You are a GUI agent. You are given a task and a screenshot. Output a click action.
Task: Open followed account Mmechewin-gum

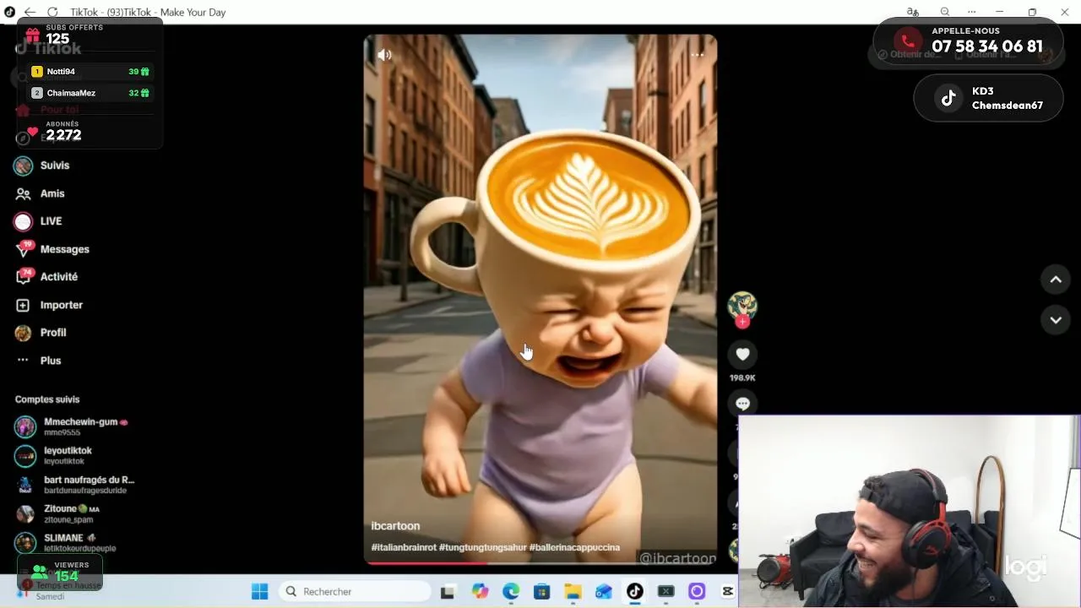[x=74, y=426]
